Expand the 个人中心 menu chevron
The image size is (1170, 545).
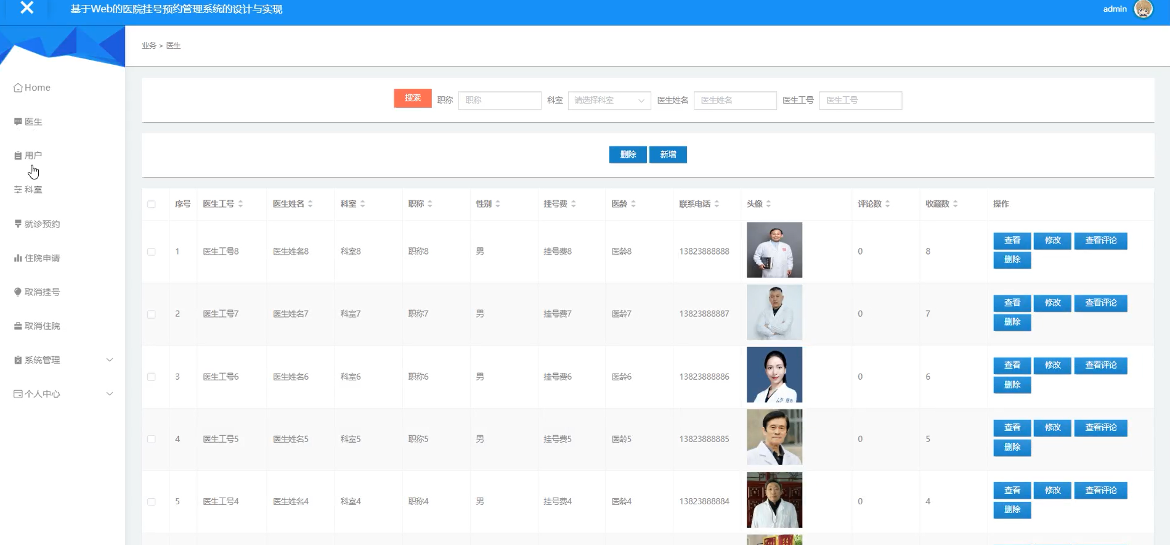[110, 394]
